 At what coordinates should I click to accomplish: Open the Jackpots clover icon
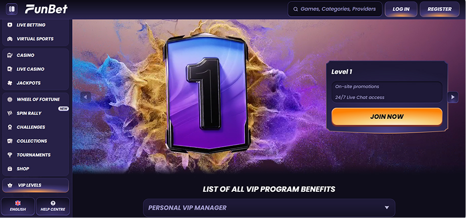click(10, 83)
